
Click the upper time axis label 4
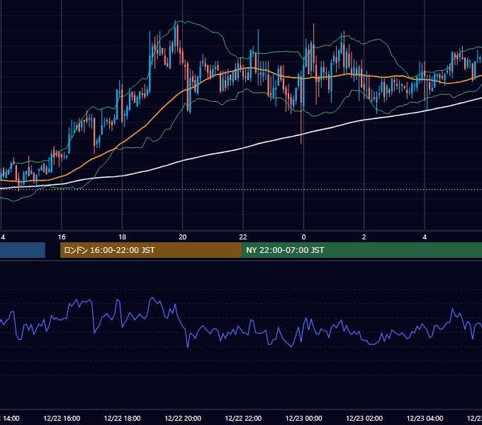click(425, 237)
